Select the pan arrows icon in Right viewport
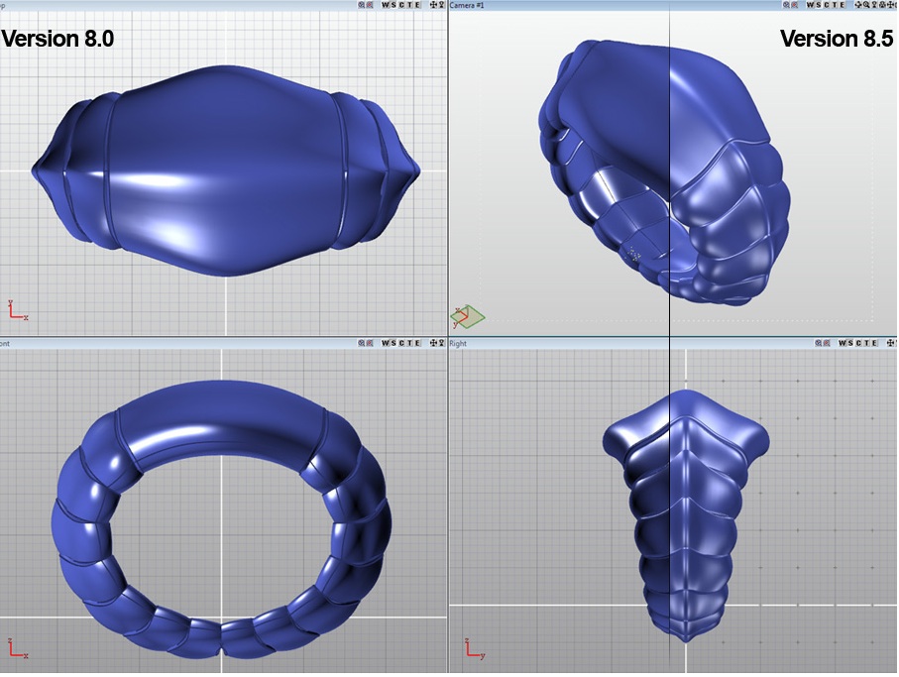899x677 pixels. click(x=890, y=343)
